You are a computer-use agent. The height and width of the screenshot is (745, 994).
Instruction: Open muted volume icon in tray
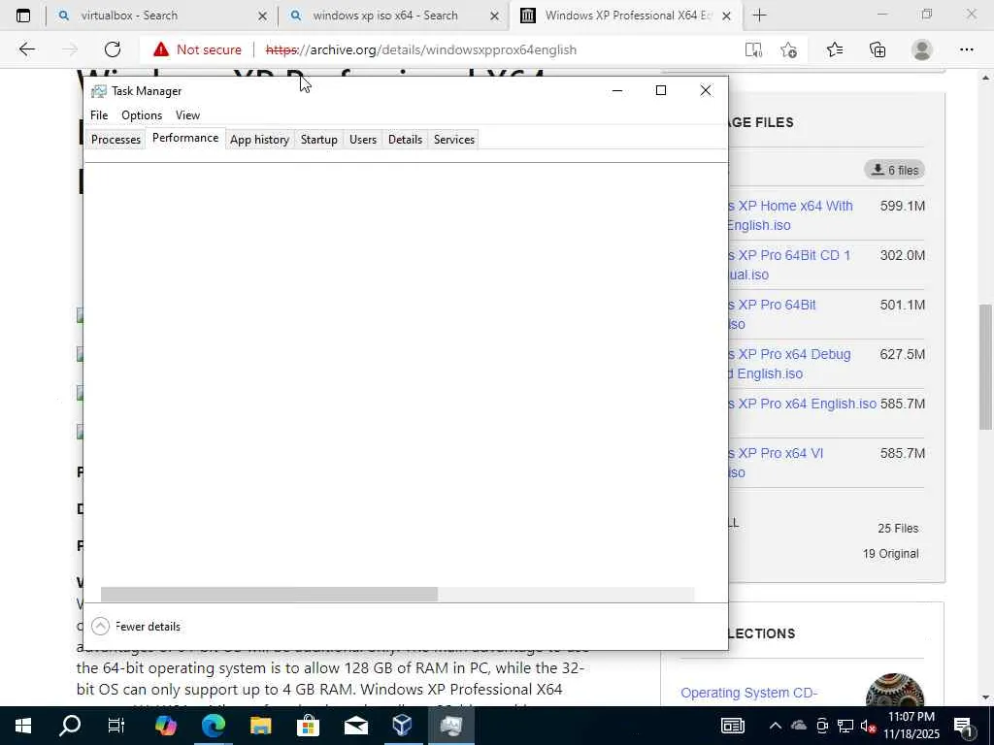pyautogui.click(x=868, y=726)
